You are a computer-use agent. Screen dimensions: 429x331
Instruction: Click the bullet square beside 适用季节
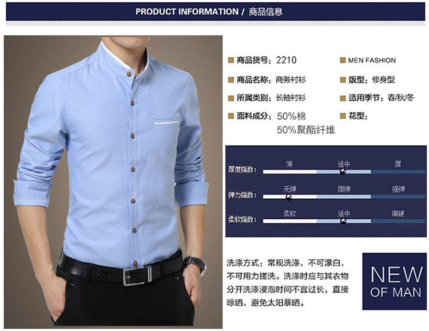coord(343,98)
